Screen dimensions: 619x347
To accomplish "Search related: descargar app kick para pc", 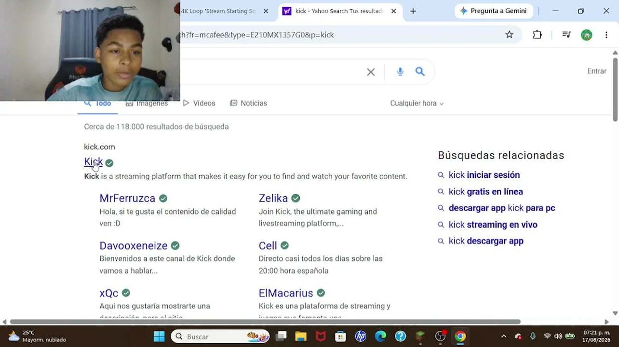I will [x=502, y=208].
